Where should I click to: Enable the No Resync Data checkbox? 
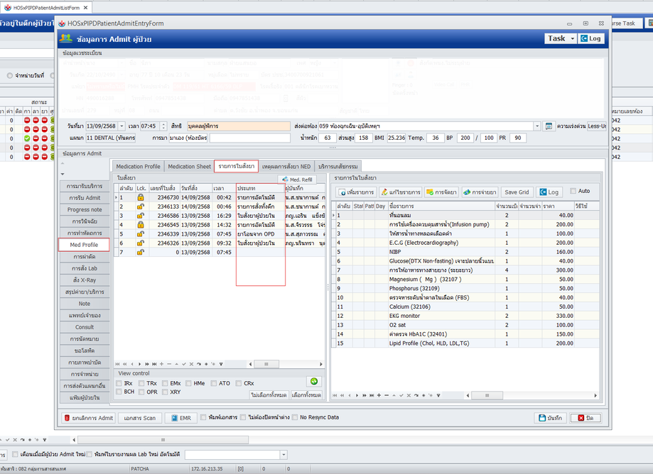(295, 417)
